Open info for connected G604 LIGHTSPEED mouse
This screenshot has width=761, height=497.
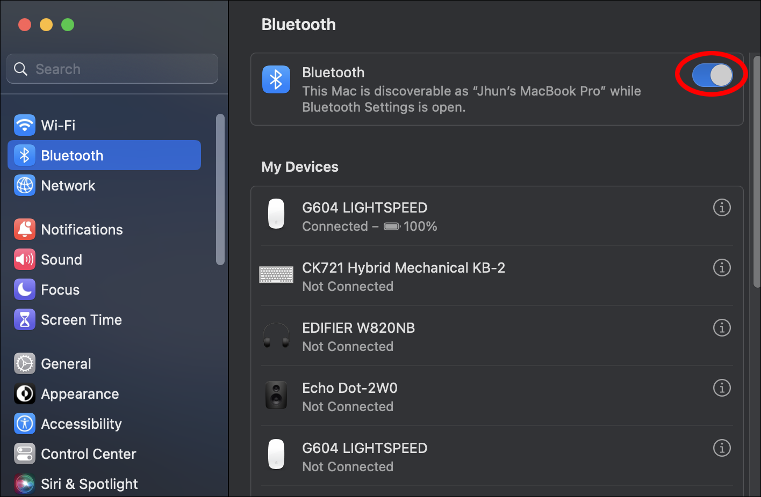721,207
